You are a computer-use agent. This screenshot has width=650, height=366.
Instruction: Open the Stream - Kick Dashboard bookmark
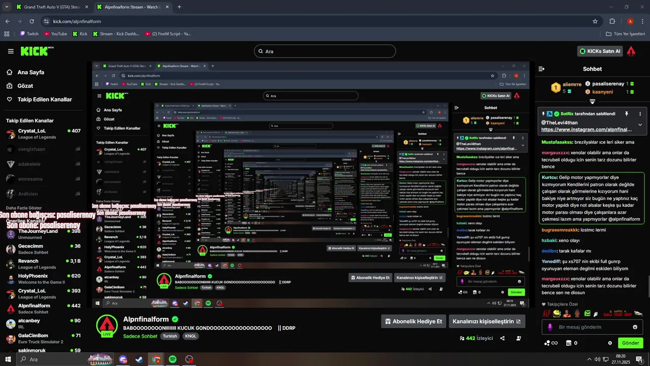pos(116,34)
